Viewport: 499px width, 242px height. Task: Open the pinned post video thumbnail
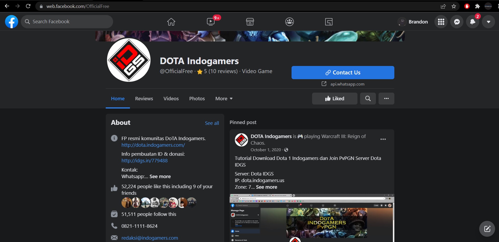pyautogui.click(x=312, y=218)
